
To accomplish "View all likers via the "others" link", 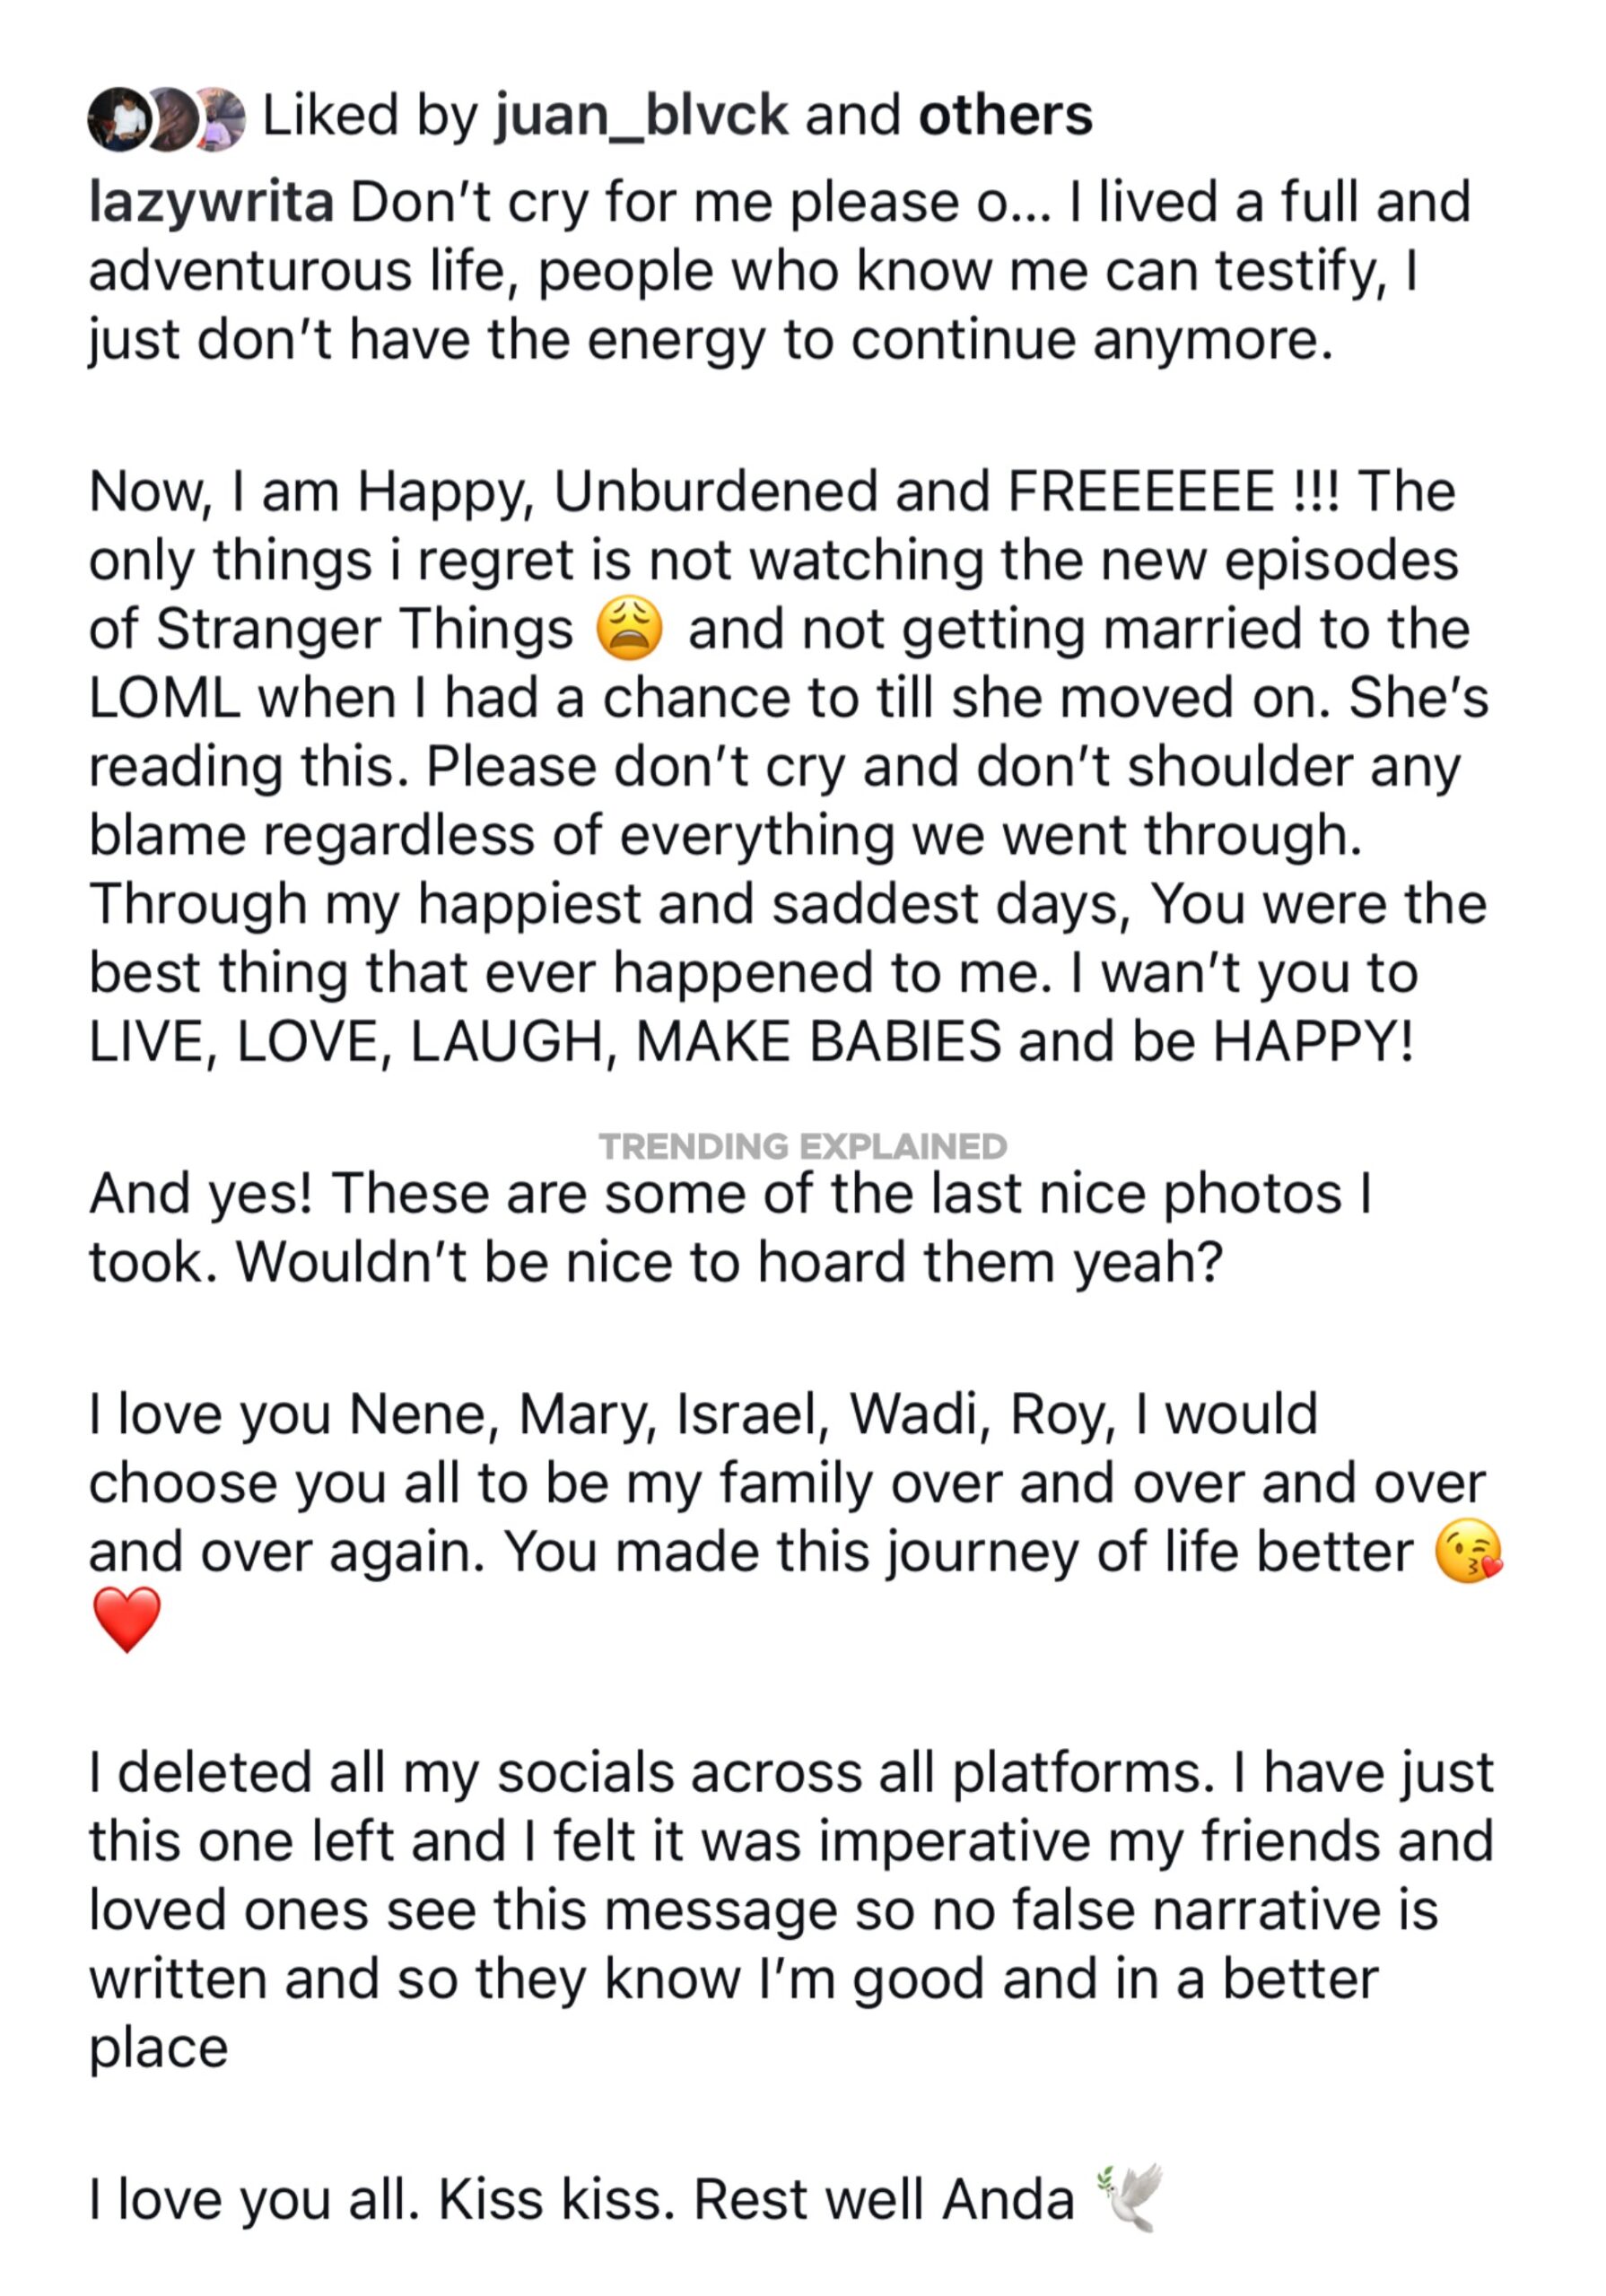I will tap(1005, 116).
